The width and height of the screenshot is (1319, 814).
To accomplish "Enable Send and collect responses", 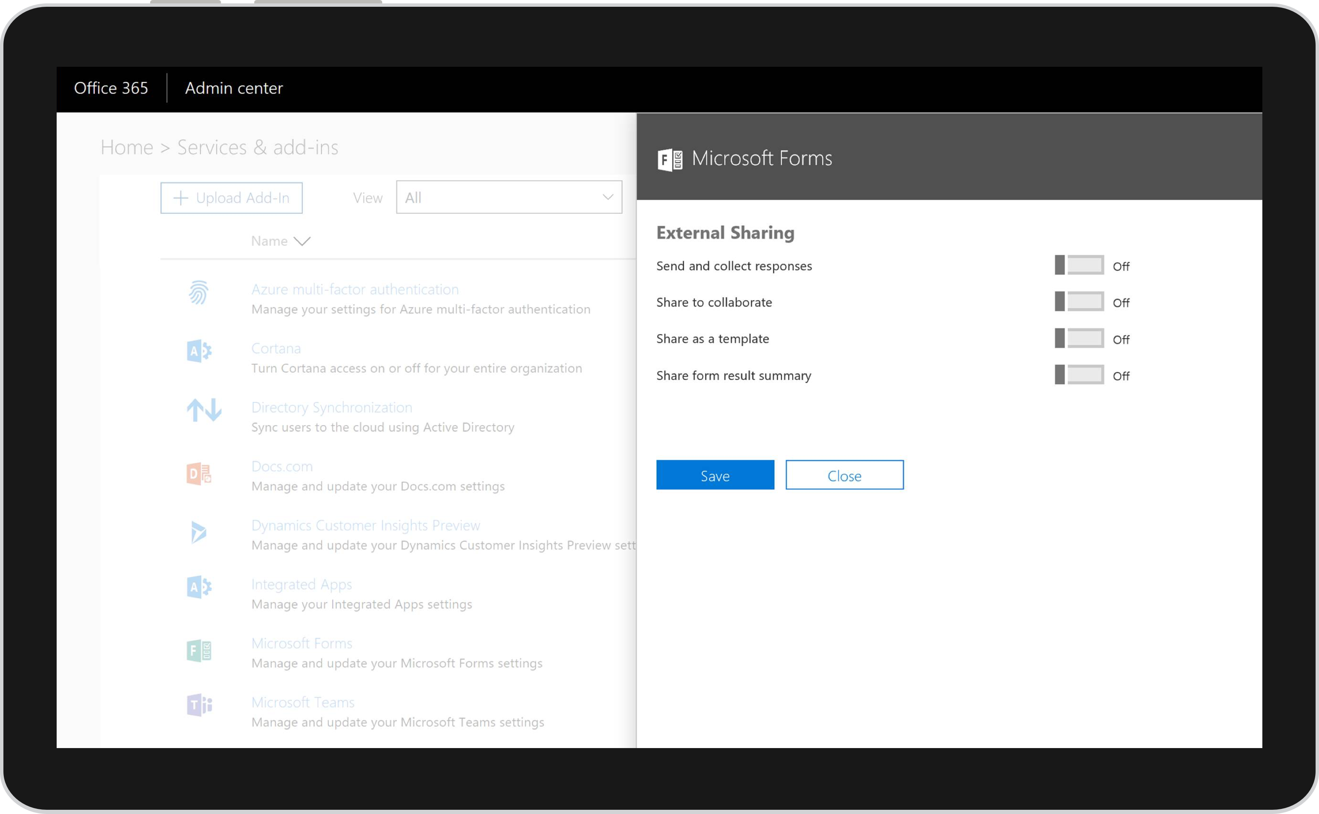I will tap(1079, 265).
